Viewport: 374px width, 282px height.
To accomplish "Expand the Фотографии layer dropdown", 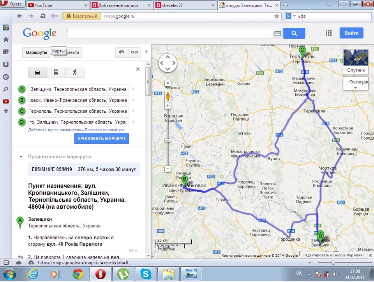I will 356,83.
